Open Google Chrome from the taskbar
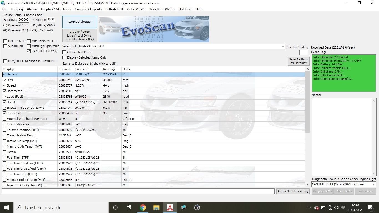The image size is (379, 213). click(x=143, y=207)
